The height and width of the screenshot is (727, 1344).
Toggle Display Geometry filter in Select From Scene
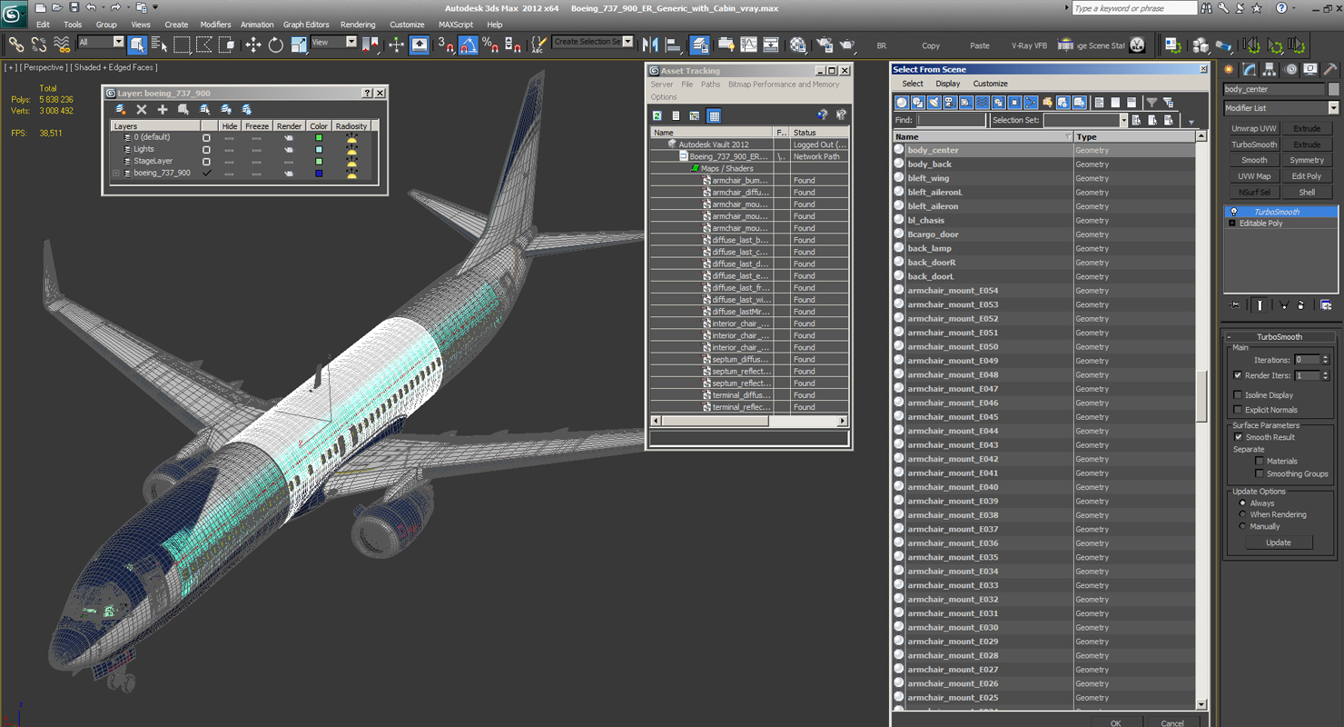[902, 103]
